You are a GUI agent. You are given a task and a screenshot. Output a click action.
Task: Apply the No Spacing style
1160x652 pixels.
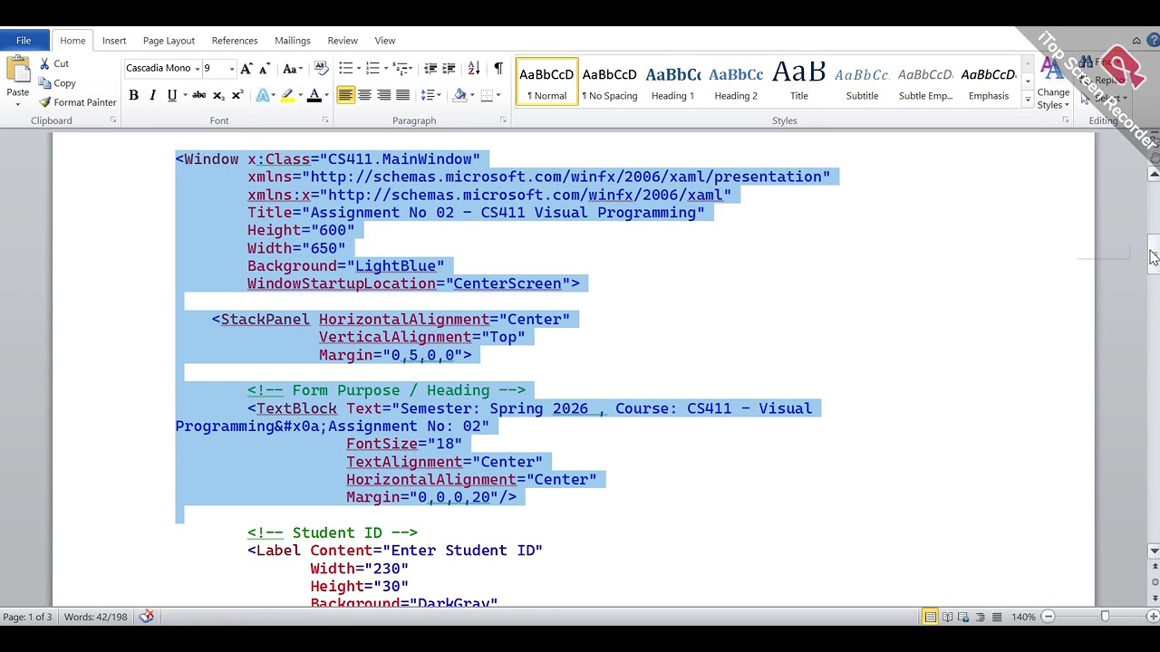click(x=609, y=82)
